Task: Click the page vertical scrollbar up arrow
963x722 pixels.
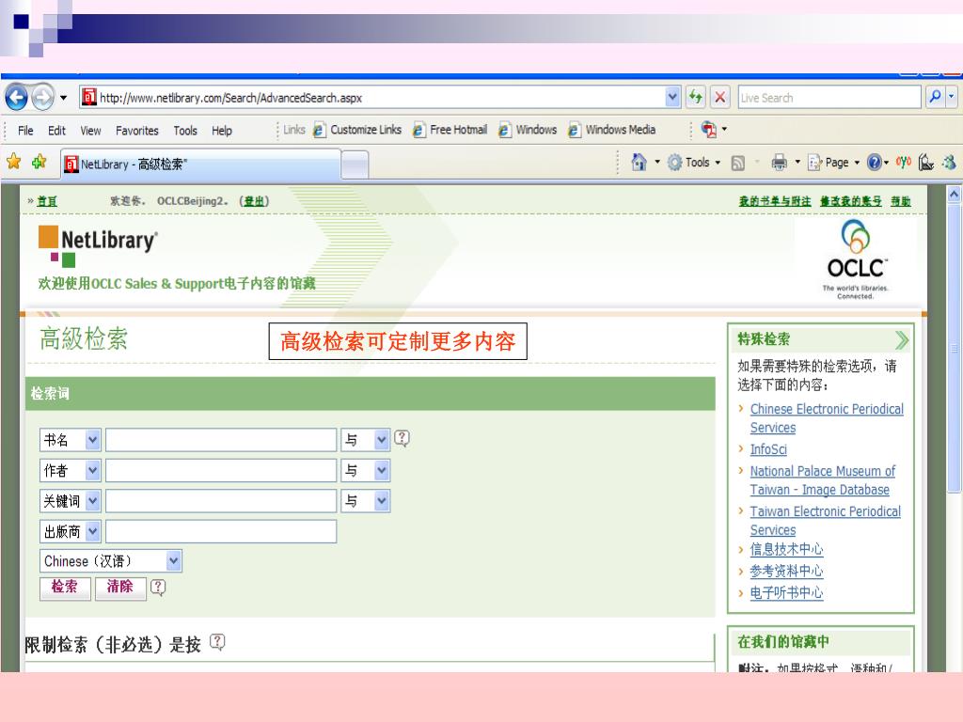Action: pyautogui.click(x=954, y=195)
